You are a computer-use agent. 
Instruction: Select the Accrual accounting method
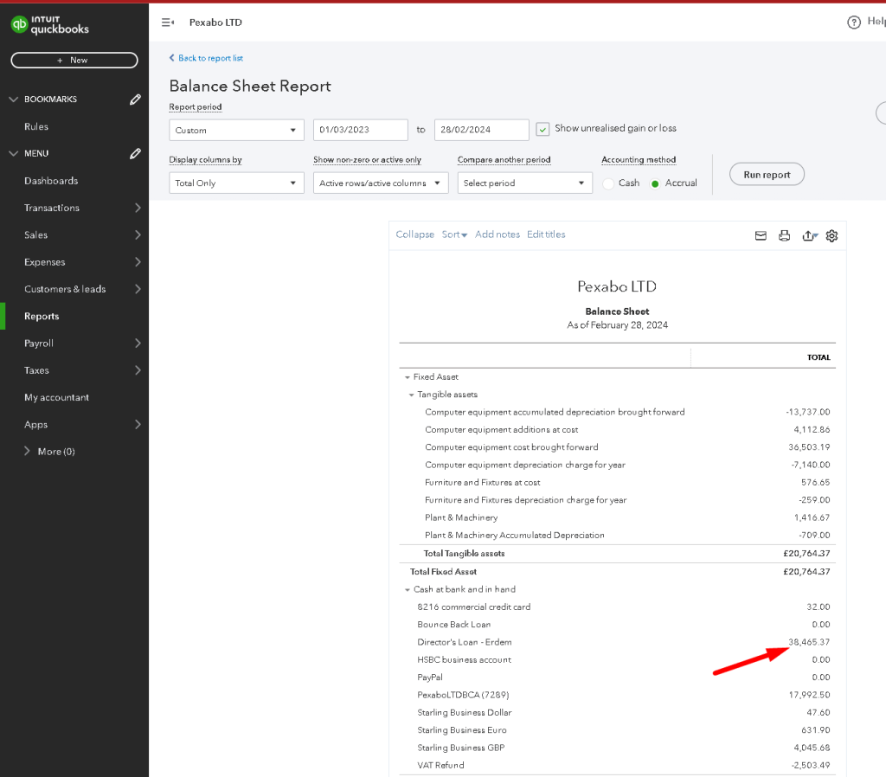(655, 183)
